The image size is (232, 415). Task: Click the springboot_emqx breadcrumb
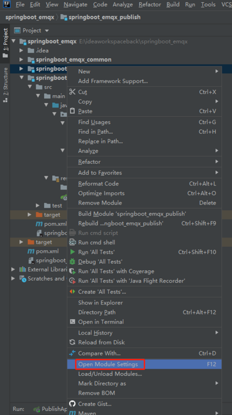(x=29, y=17)
